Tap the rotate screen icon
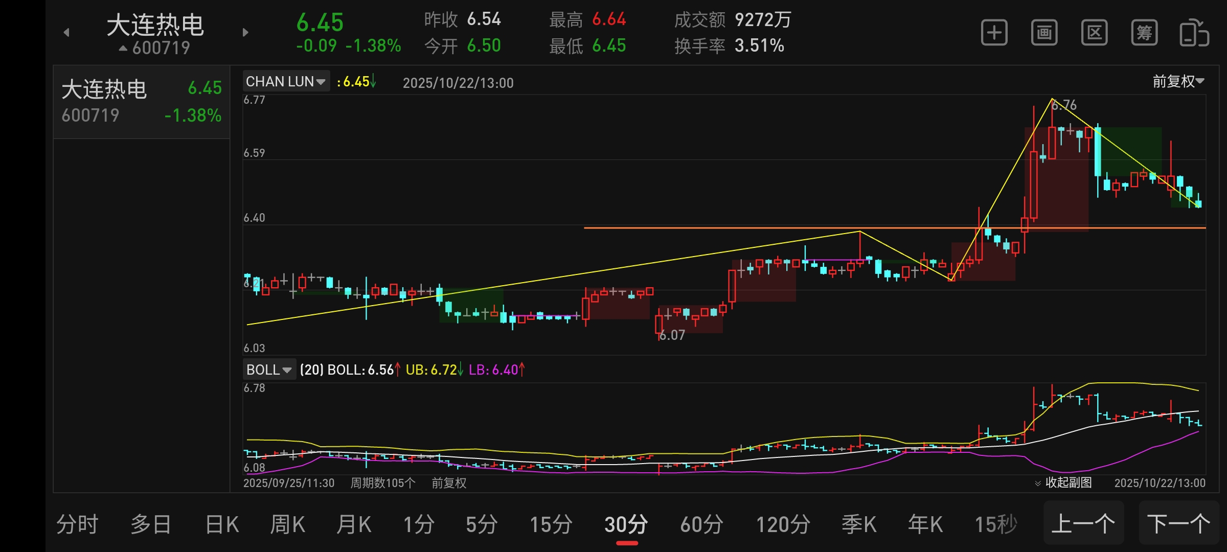 [x=1194, y=33]
